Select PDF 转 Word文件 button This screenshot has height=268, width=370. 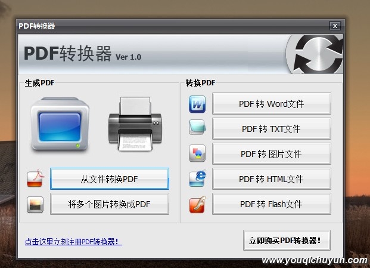272,104
